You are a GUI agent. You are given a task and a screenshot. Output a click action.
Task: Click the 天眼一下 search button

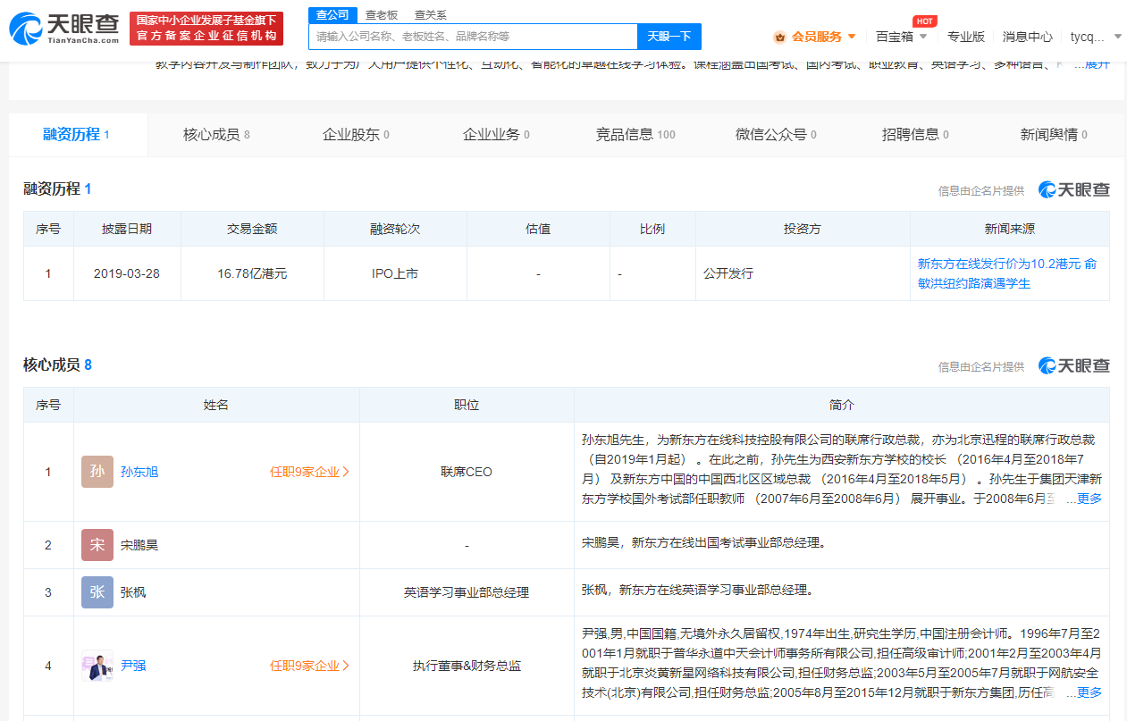point(669,37)
